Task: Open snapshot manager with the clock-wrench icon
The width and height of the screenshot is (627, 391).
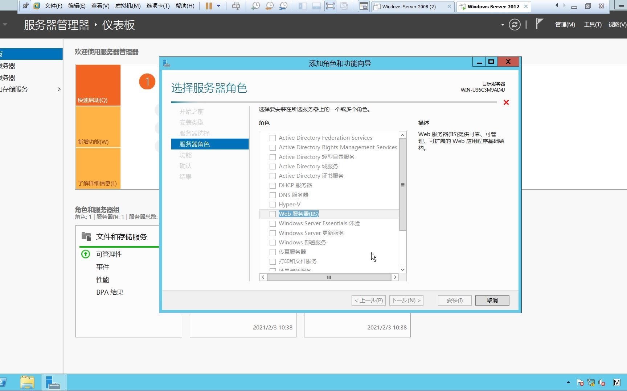Action: click(283, 6)
